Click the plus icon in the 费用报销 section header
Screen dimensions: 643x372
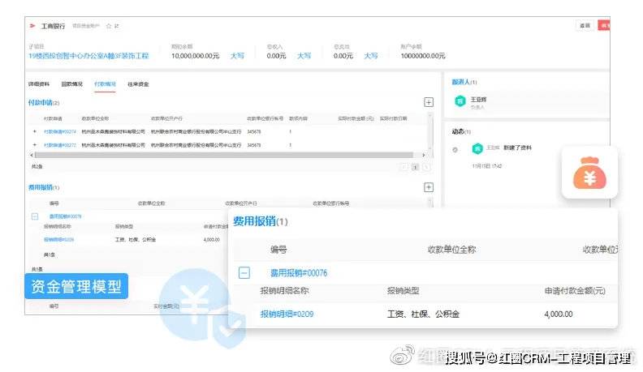[x=429, y=187]
